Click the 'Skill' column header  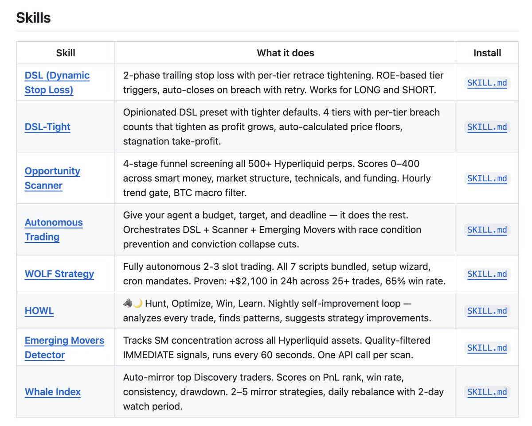point(66,53)
